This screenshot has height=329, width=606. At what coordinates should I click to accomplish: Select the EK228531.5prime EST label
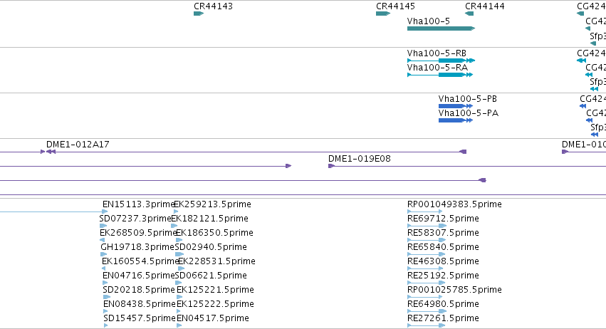pos(216,261)
